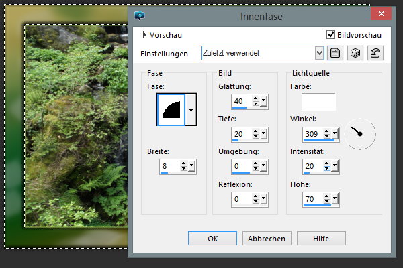Open the Einstellungen presets dropdown
The width and height of the screenshot is (403, 268).
click(319, 53)
